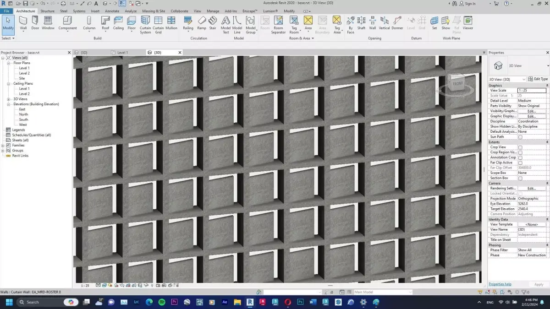This screenshot has height=309, width=550.
Task: Click Edit for Rendering Settings
Action: pos(532,188)
